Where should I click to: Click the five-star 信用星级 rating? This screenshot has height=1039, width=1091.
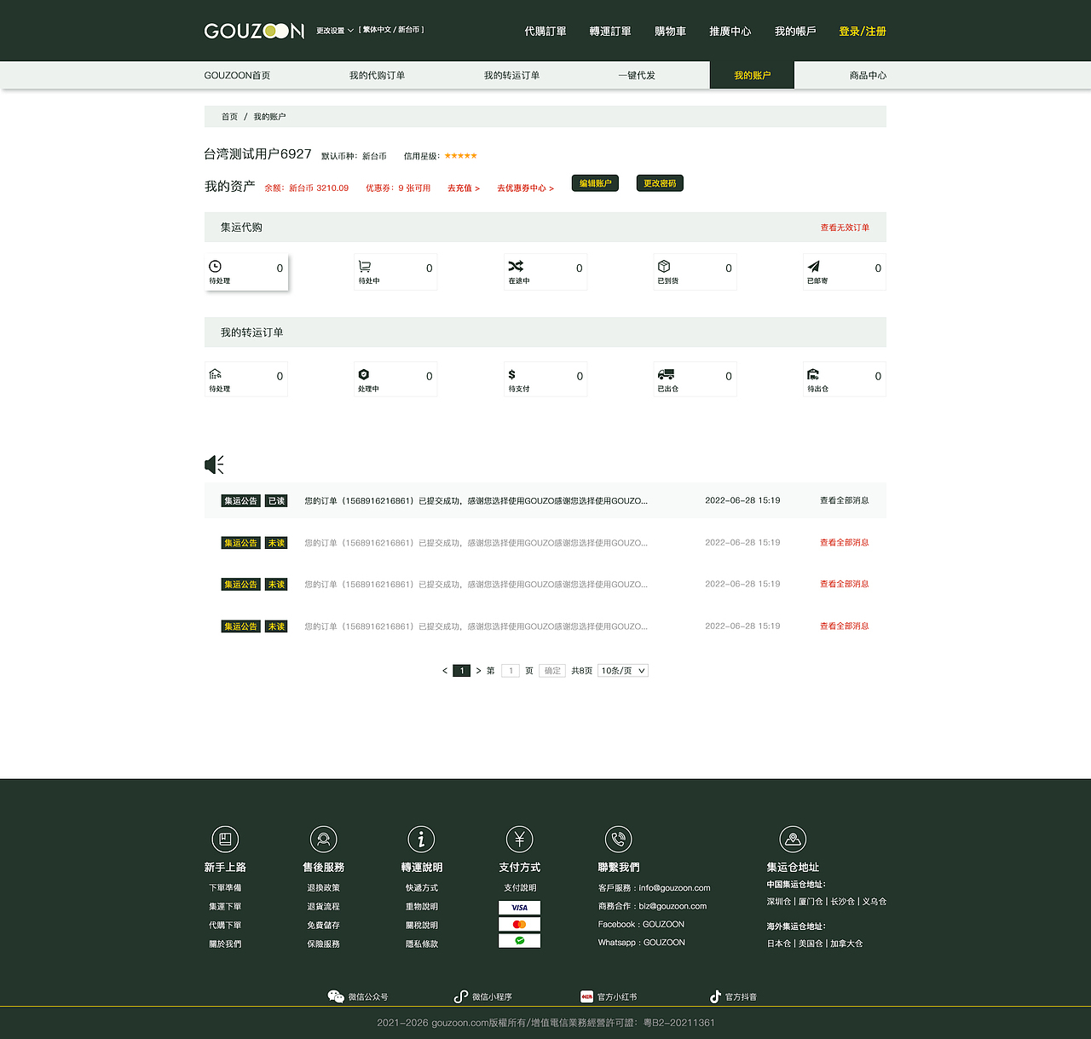click(460, 156)
